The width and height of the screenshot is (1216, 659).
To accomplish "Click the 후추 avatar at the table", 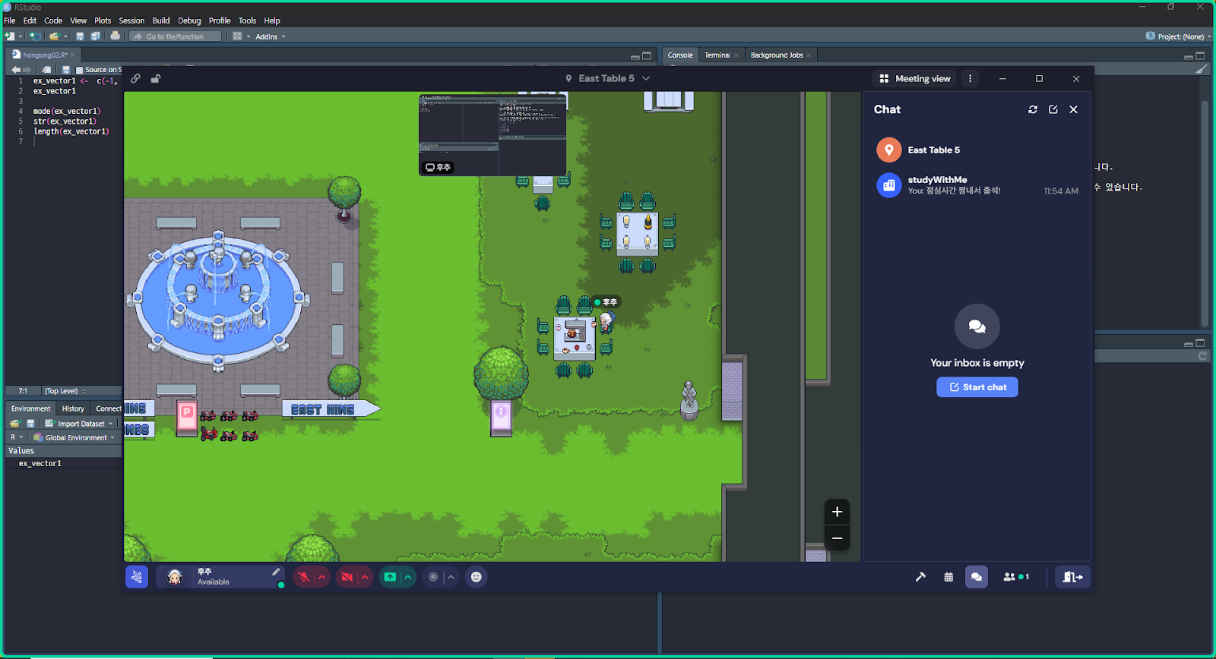I will [606, 322].
